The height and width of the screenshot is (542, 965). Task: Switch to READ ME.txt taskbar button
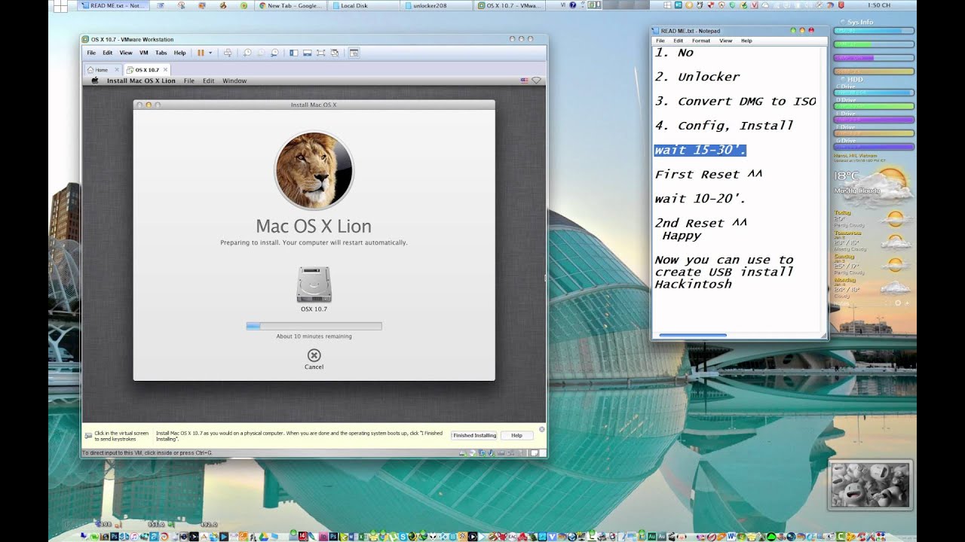point(114,5)
